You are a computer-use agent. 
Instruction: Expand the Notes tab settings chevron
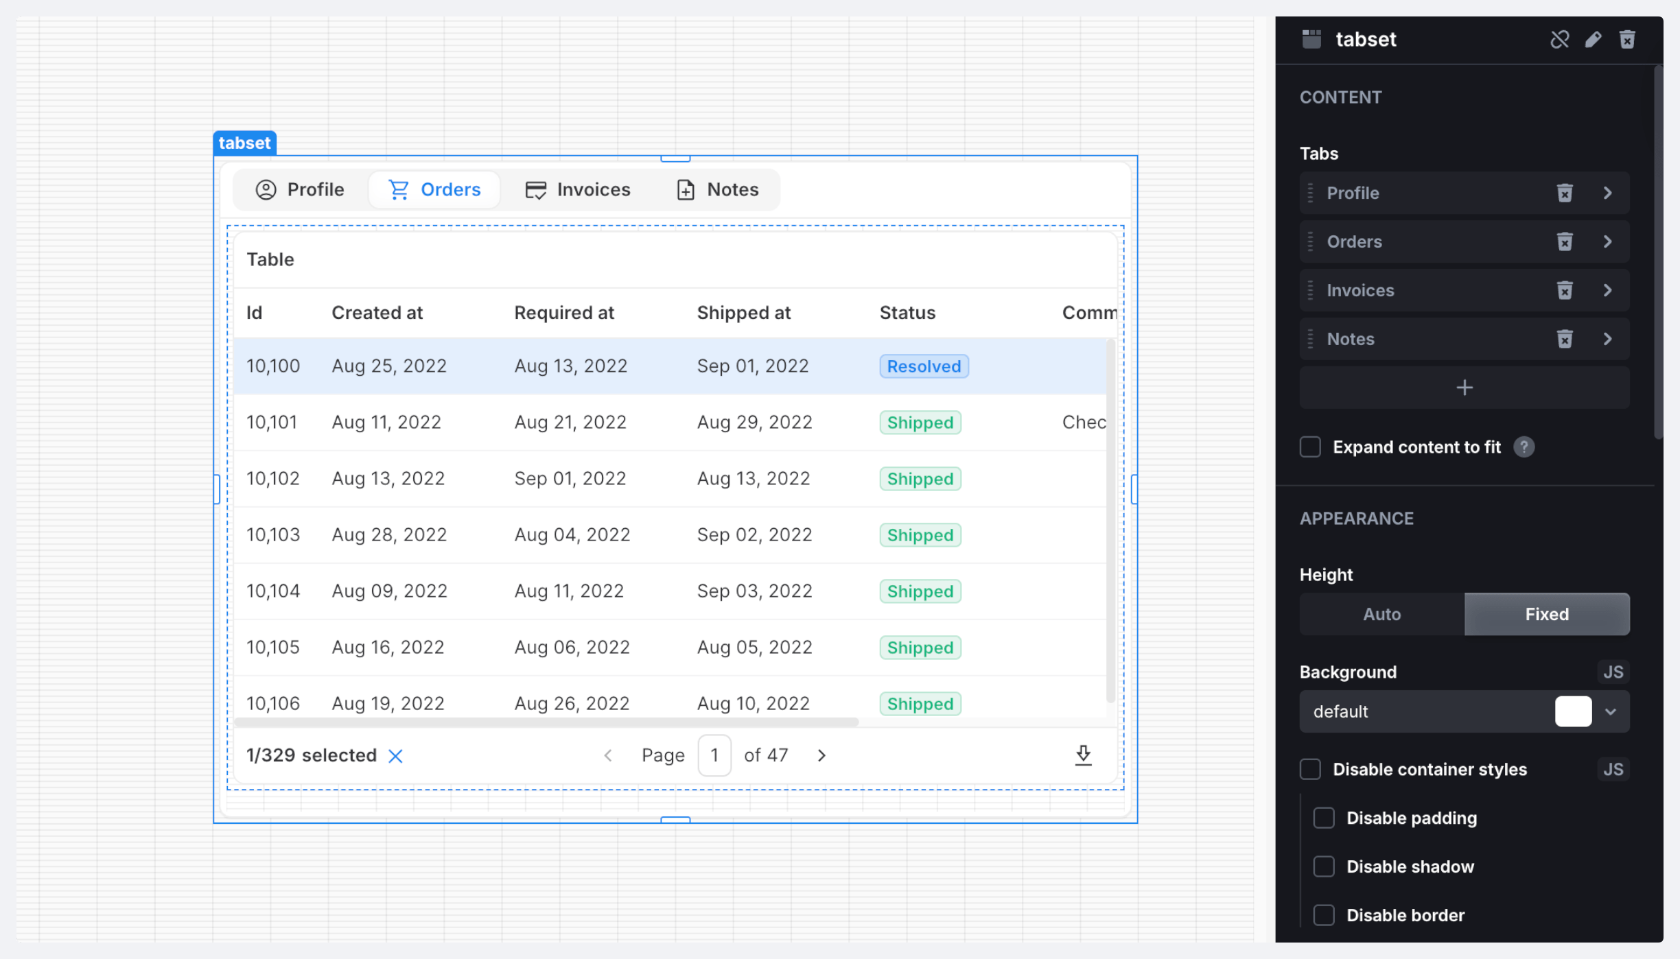coord(1607,339)
